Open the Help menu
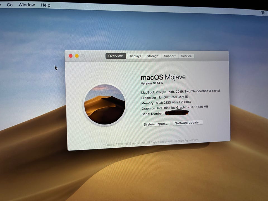The height and width of the screenshot is (201, 268). click(x=46, y=5)
